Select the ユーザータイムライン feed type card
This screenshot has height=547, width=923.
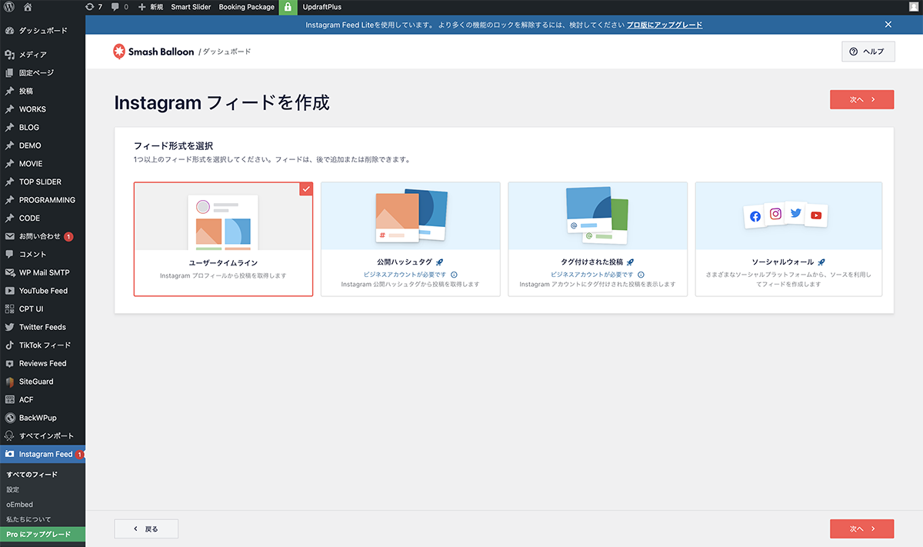pyautogui.click(x=223, y=238)
